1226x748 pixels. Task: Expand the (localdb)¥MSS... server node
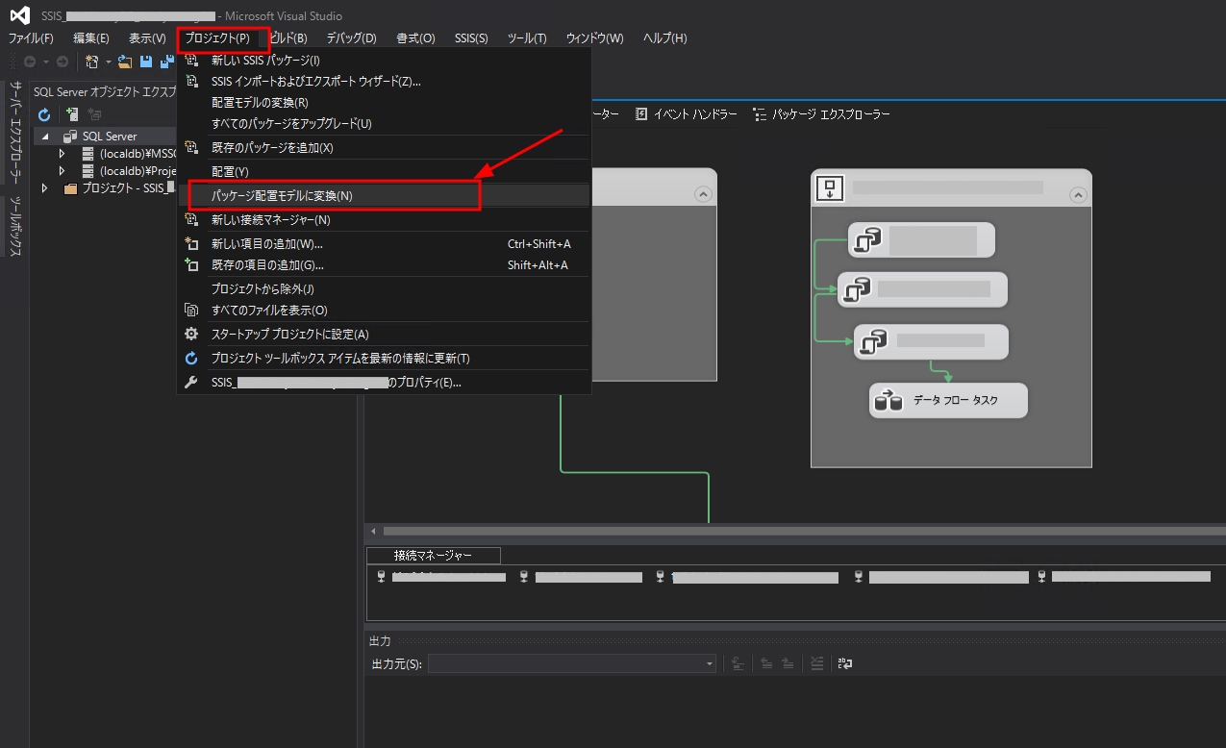point(62,154)
